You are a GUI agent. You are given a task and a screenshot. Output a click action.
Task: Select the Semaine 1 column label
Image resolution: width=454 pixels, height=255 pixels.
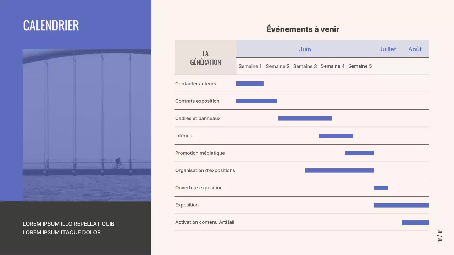(x=250, y=66)
